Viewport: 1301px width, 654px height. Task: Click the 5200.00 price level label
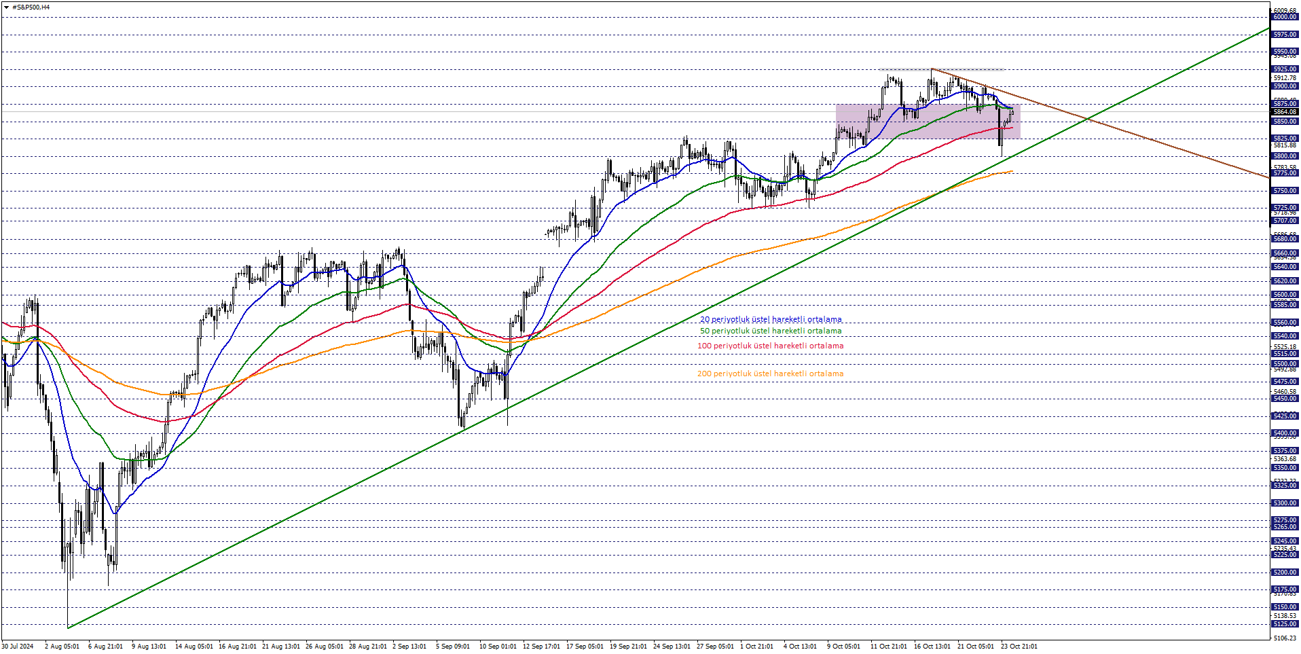(x=1285, y=573)
